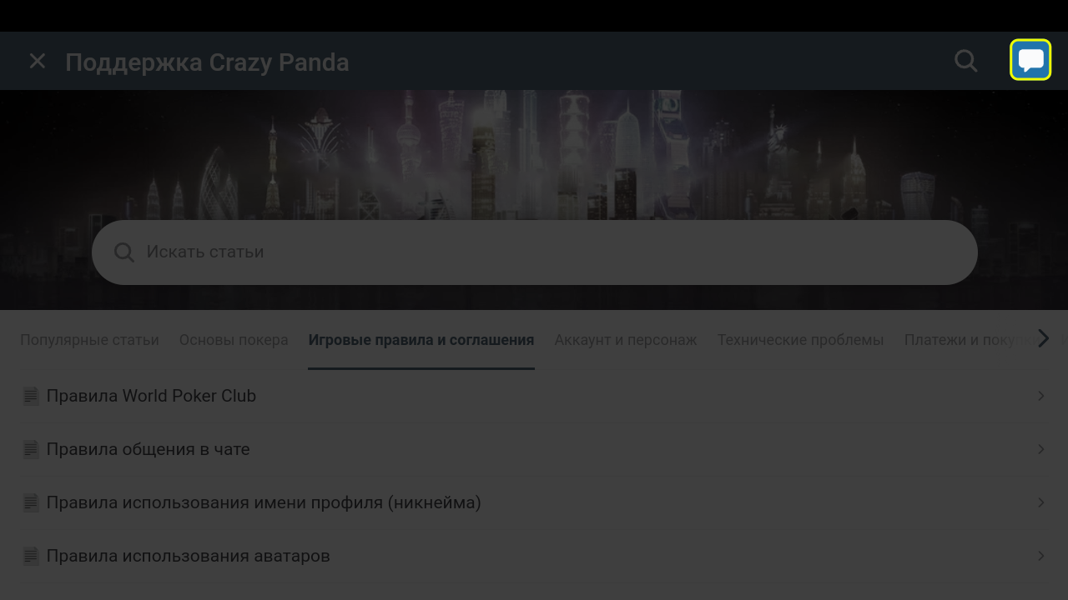Click the document icon beside "Правила общения в чате"
Image resolution: width=1068 pixels, height=600 pixels.
[x=31, y=449]
